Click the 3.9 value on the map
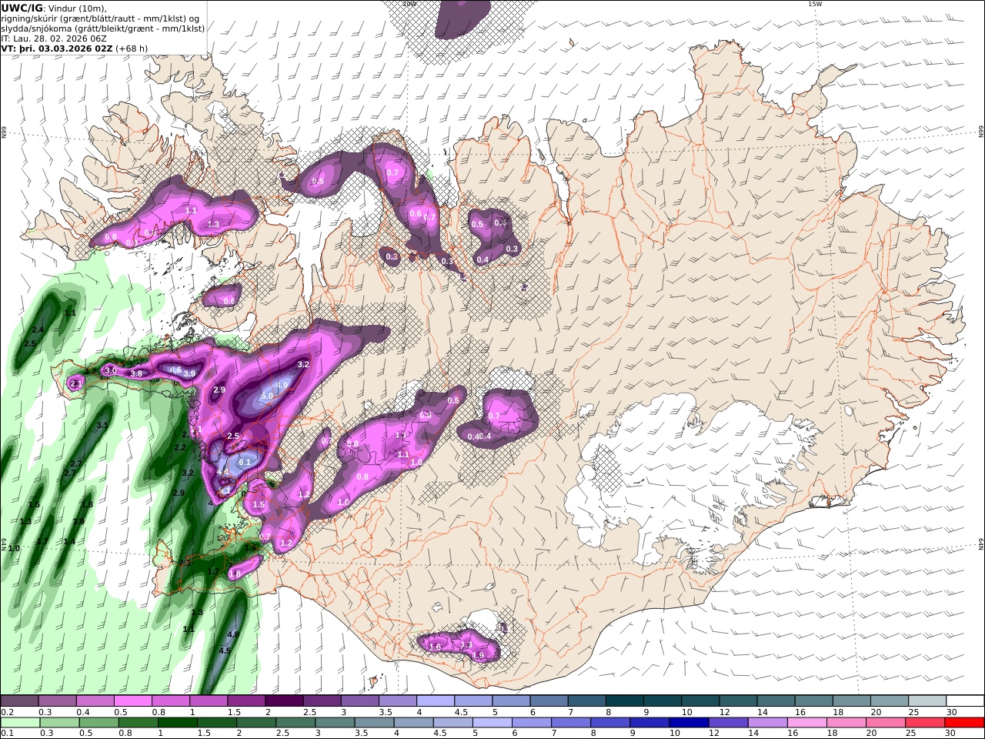The image size is (985, 739). tap(189, 373)
